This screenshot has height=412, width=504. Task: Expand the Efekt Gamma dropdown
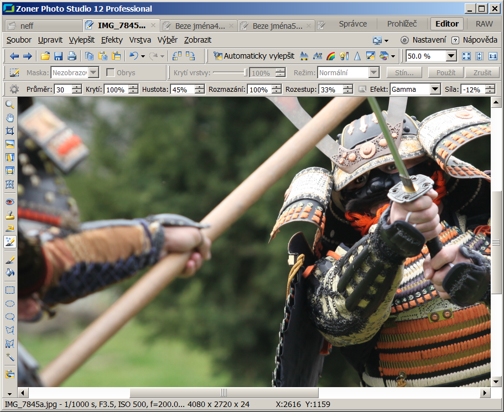[435, 90]
